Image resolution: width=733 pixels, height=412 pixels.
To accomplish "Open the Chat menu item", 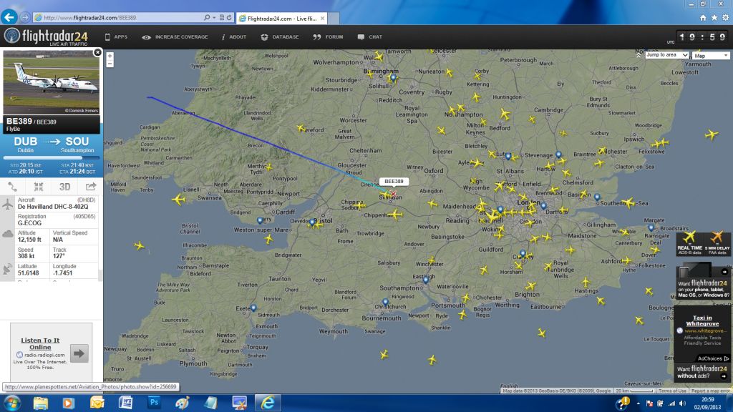I will pyautogui.click(x=370, y=37).
